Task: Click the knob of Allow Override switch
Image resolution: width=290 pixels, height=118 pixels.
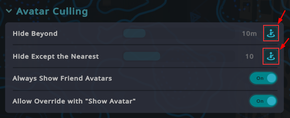Action: pos(271,101)
